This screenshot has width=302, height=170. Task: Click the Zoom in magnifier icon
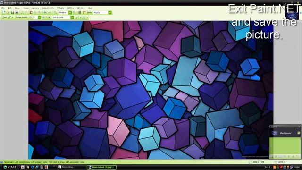click(75, 13)
